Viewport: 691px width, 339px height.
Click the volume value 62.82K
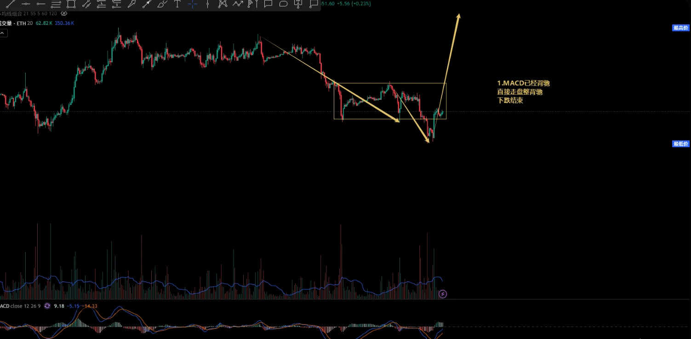coord(44,23)
